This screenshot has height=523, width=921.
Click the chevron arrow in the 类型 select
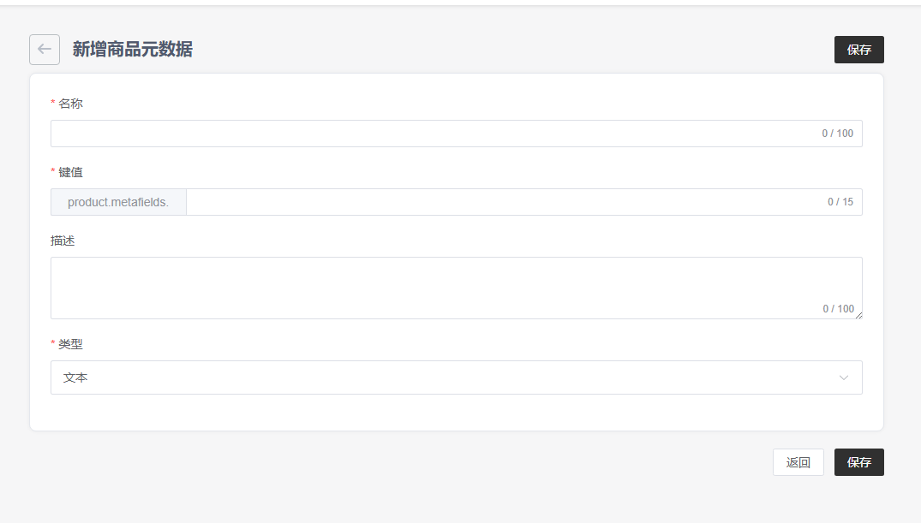(844, 377)
